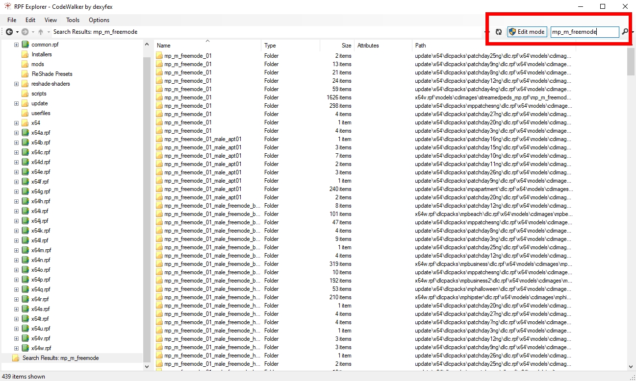This screenshot has height=381, width=636.
Task: Expand the update folder tree node
Action: pos(16,103)
